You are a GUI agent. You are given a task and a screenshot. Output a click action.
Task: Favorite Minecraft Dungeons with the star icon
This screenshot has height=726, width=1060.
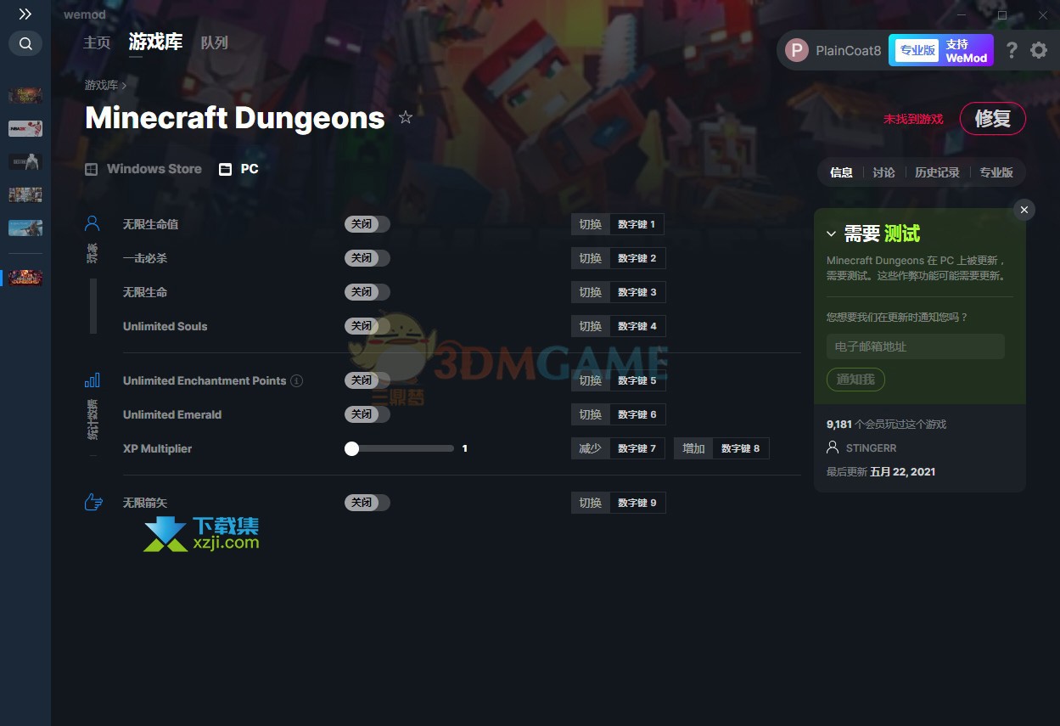coord(406,117)
